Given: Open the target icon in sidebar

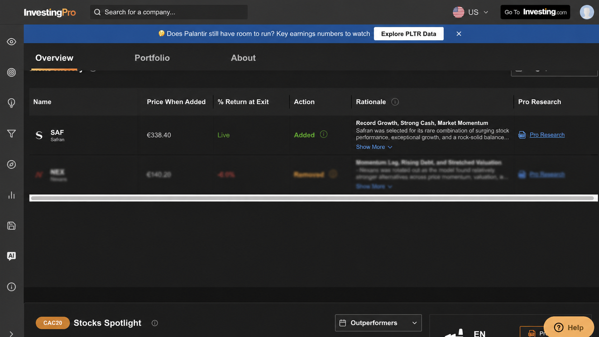Looking at the screenshot, I should coord(11,72).
